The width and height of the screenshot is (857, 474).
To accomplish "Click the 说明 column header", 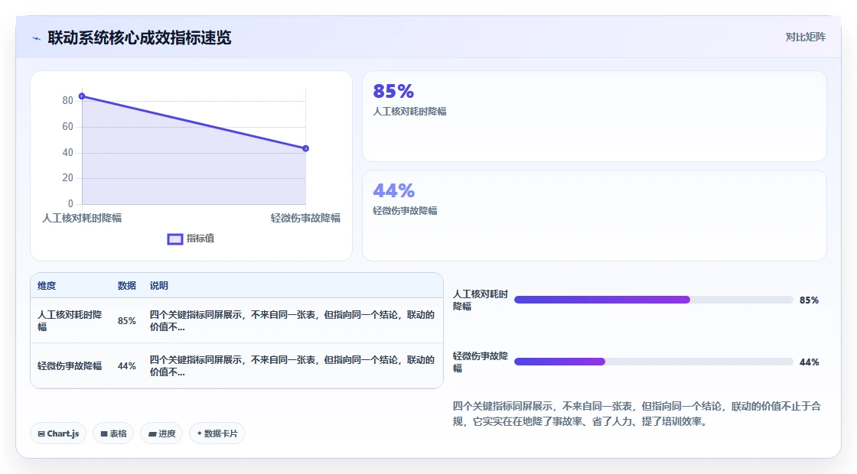I will [x=159, y=286].
